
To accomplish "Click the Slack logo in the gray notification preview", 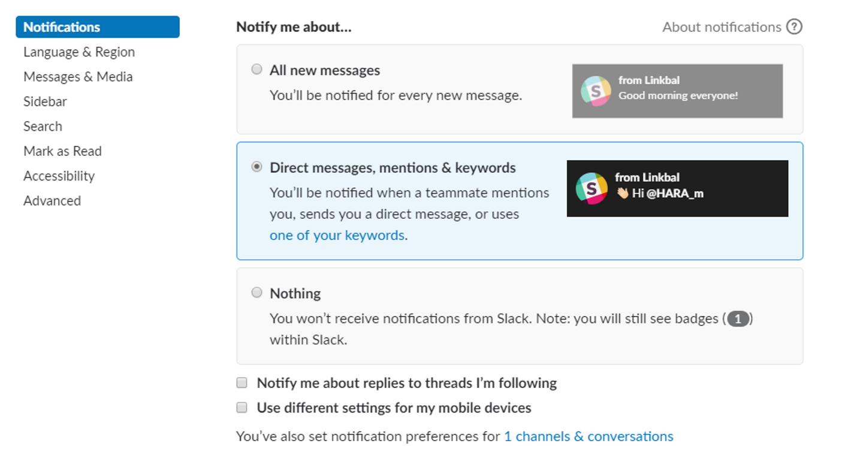I will point(596,91).
